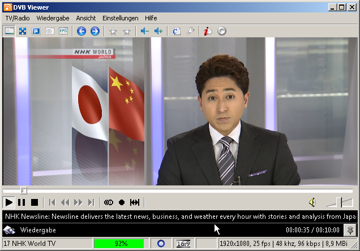Viewport: 360px width, 251px height.
Task: Click the volume down speaker-minus toolbar icon
Action: pos(145,31)
